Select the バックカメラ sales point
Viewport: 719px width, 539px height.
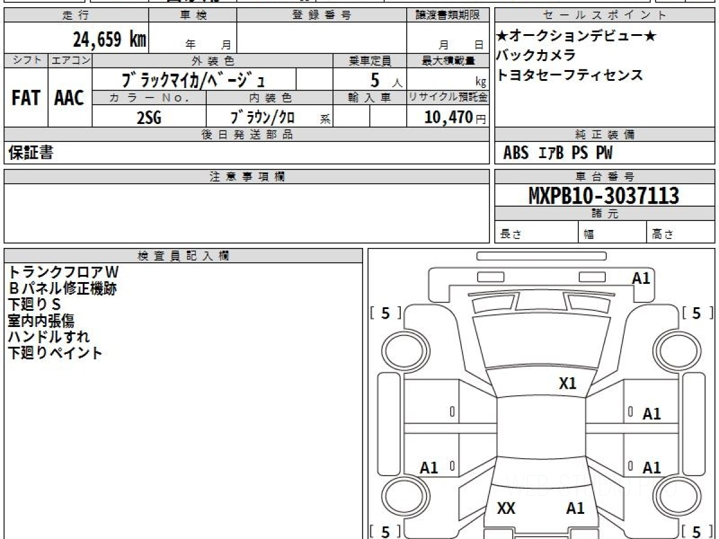(x=536, y=55)
